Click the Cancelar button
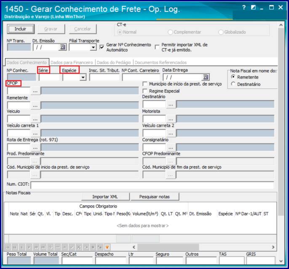Screen dimensions: 289x269 coord(83,29)
